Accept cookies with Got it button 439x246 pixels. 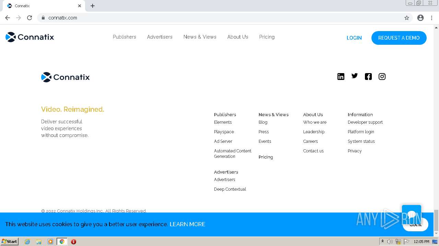pos(415,224)
